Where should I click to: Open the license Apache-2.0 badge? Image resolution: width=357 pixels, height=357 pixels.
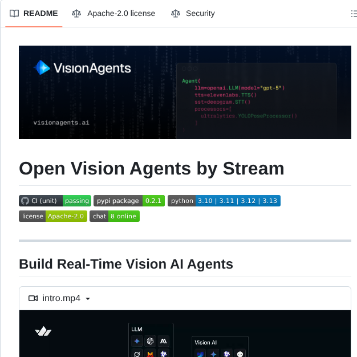coord(53,216)
